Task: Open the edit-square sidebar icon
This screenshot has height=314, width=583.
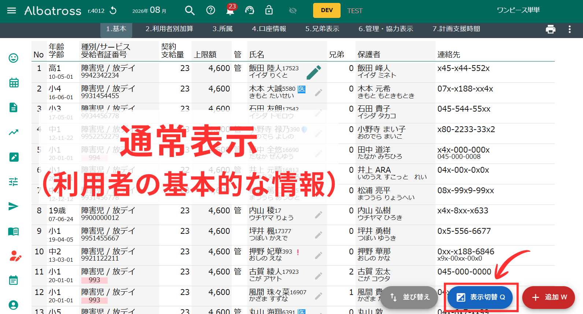Action: click(x=14, y=157)
